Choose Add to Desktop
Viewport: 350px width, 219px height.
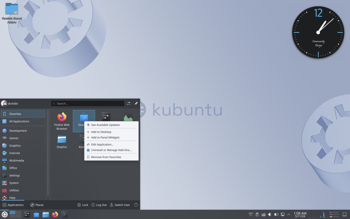coord(111,132)
